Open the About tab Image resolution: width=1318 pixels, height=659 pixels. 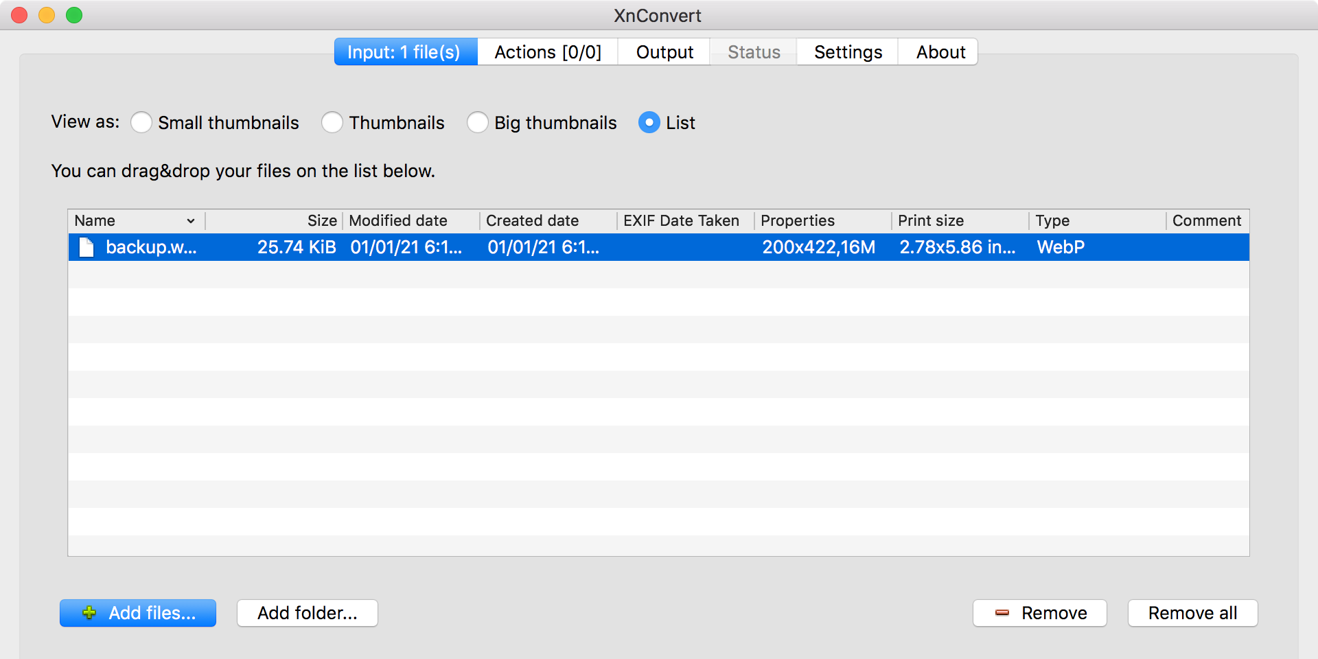938,51
